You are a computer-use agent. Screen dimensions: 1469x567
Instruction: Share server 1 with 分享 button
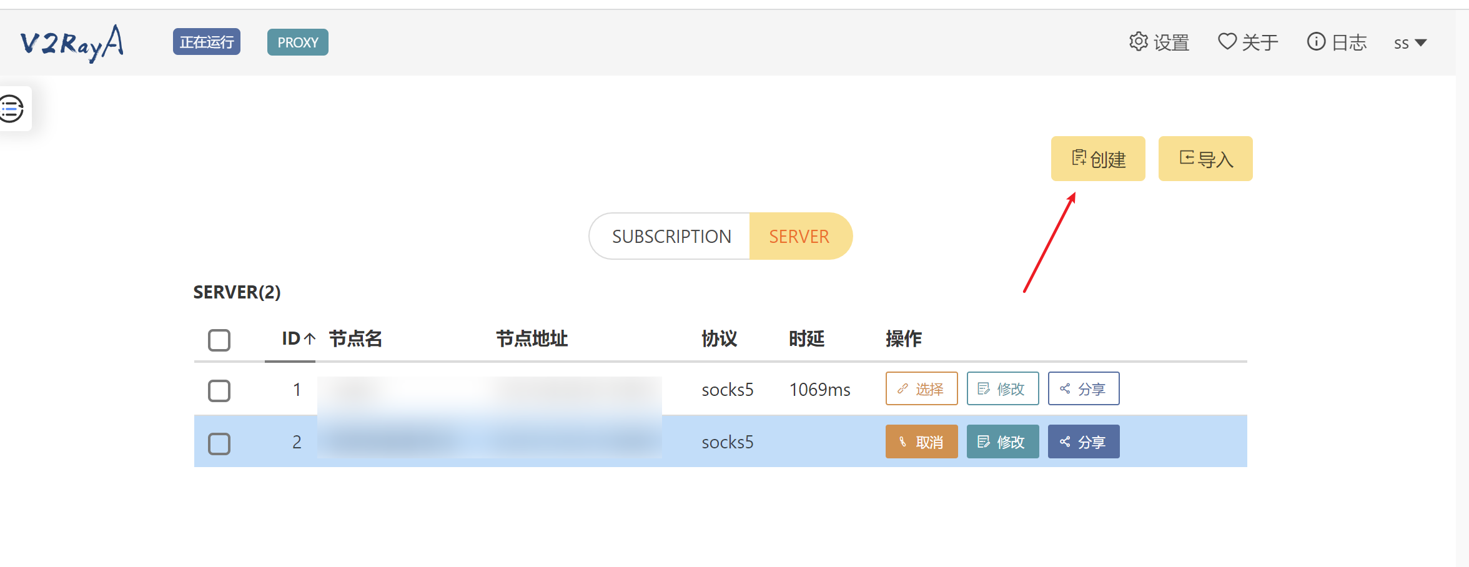click(1084, 388)
